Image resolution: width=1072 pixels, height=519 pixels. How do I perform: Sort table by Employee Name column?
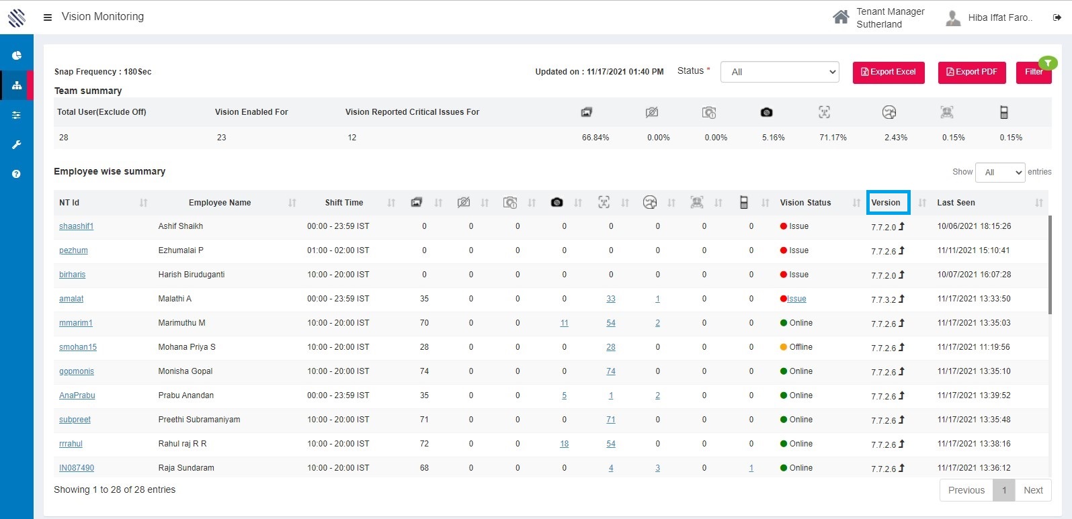coord(220,203)
